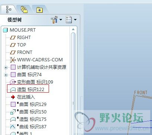Select the TOP datum plane
152x135 pixels.
22,45
